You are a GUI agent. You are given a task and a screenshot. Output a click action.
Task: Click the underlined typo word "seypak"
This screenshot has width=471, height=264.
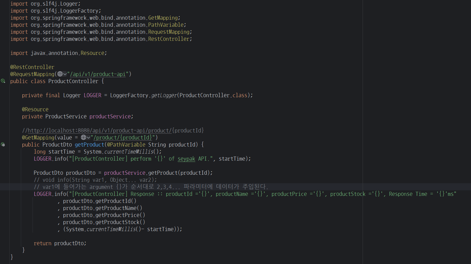(x=186, y=159)
